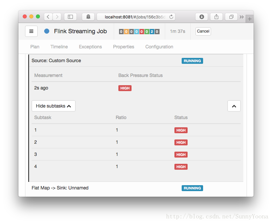Open the hamburger menu button

click(x=31, y=31)
